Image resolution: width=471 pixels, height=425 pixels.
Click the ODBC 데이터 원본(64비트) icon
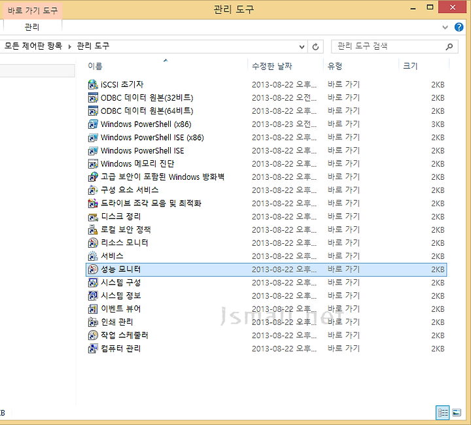[93, 111]
